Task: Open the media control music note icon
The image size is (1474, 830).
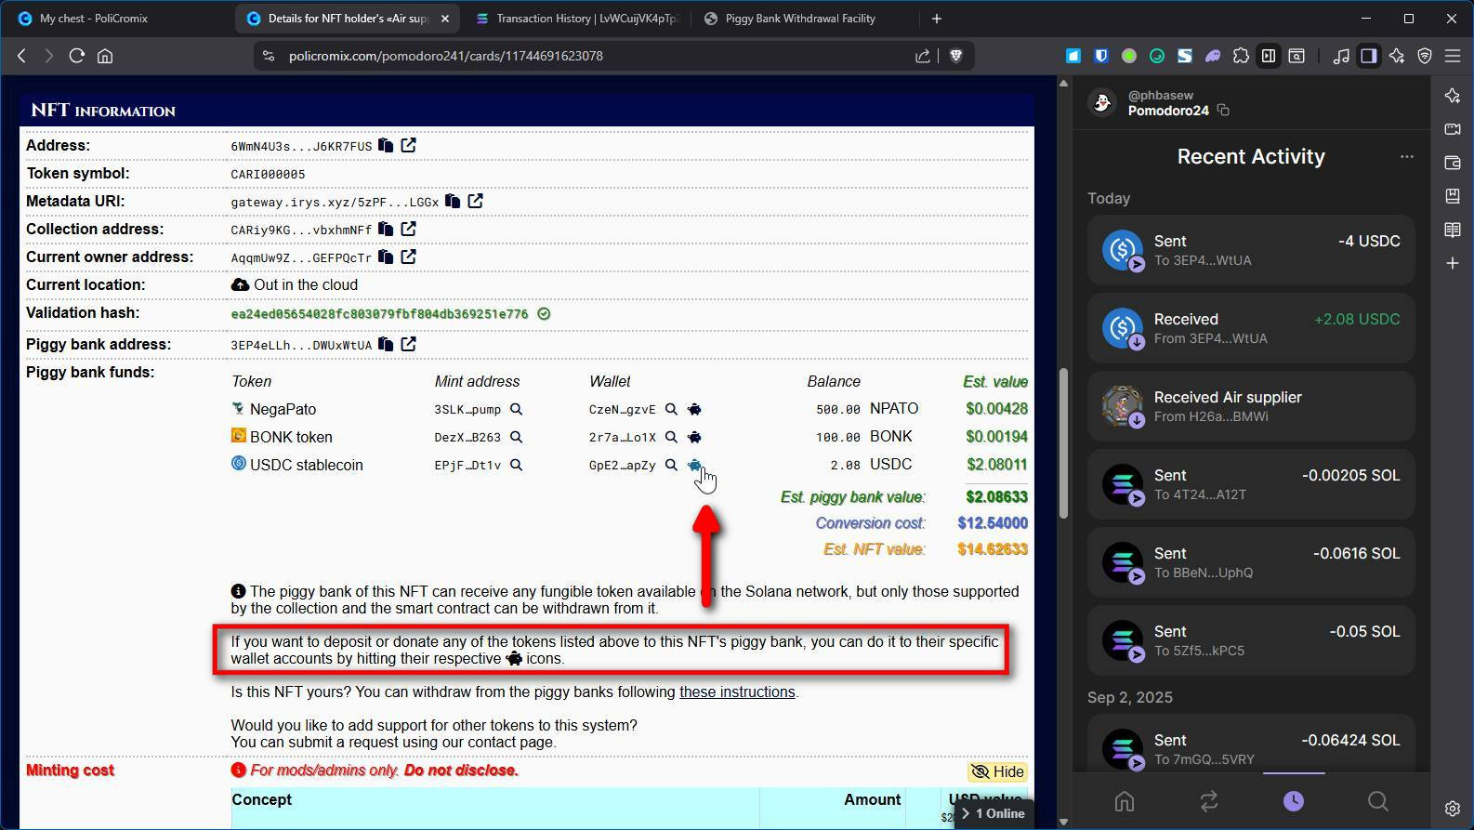Action: click(1341, 56)
